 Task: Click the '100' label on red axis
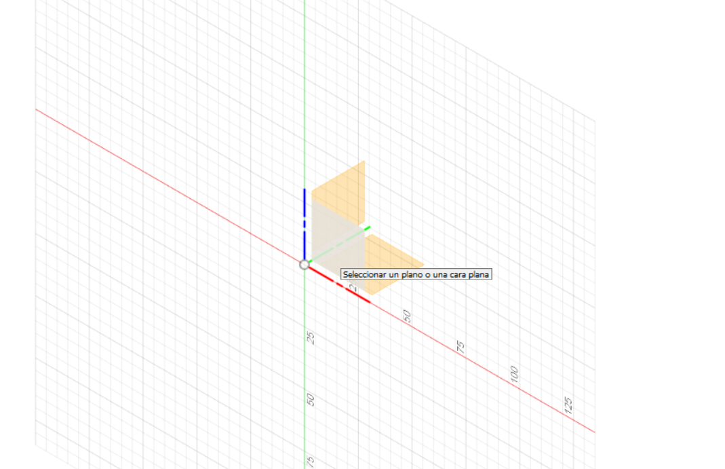pos(514,374)
